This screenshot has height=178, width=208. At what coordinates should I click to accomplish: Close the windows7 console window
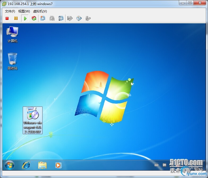(x=200, y=3)
